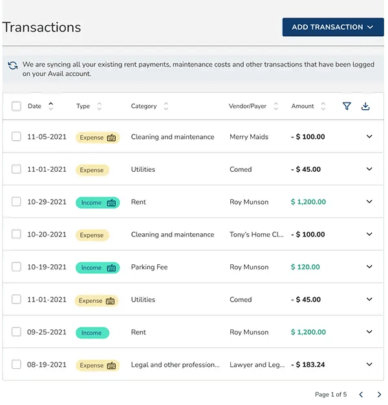Viewport: 388px width, 405px height.
Task: Expand the Lawyer and Legal transaction row
Action: [369, 364]
